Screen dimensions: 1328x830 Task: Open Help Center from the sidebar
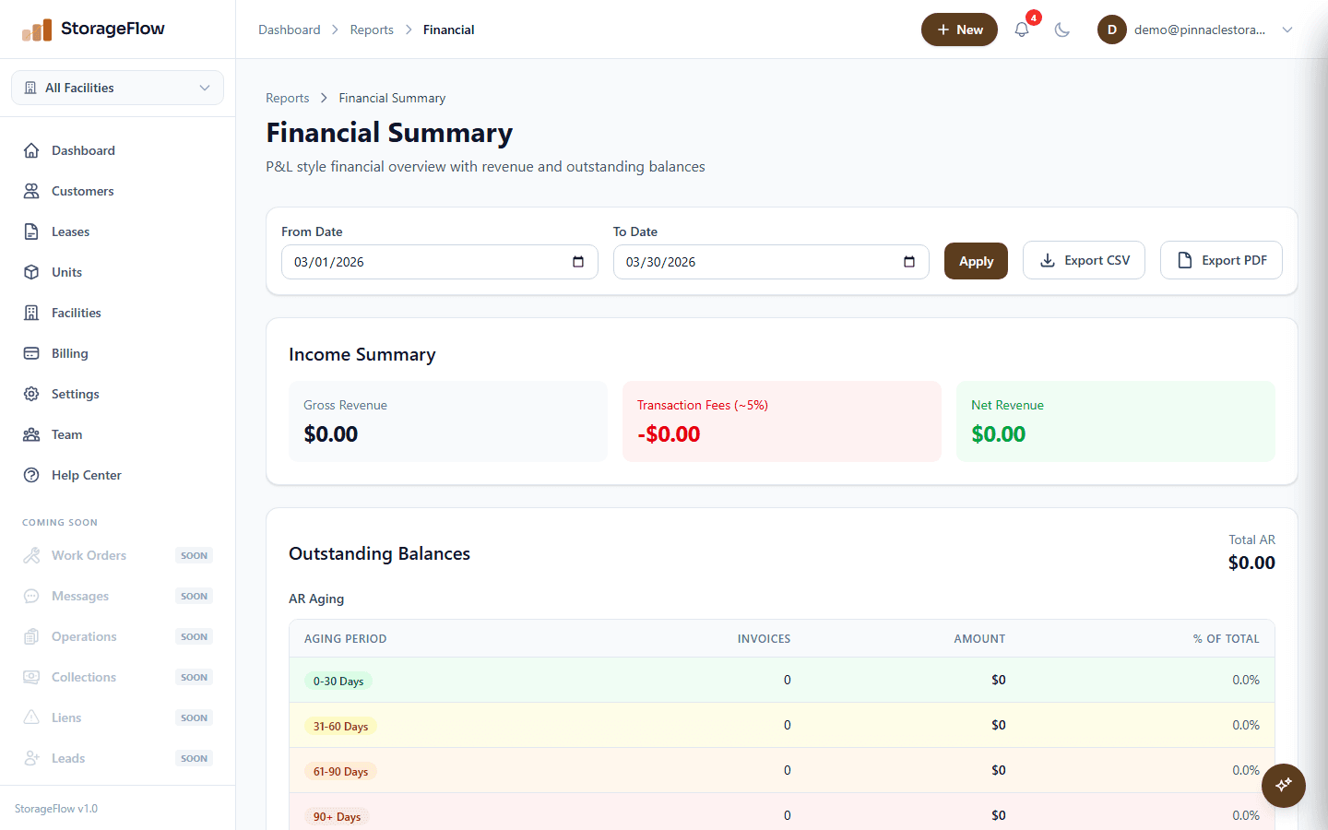[x=85, y=475]
